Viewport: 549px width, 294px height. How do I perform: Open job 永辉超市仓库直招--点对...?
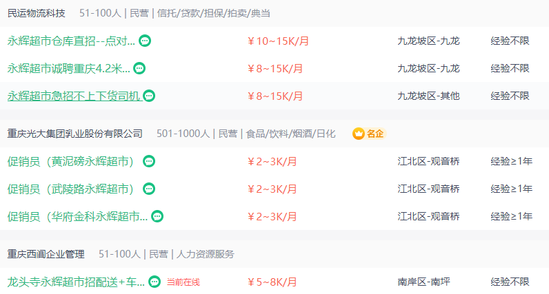[71, 41]
